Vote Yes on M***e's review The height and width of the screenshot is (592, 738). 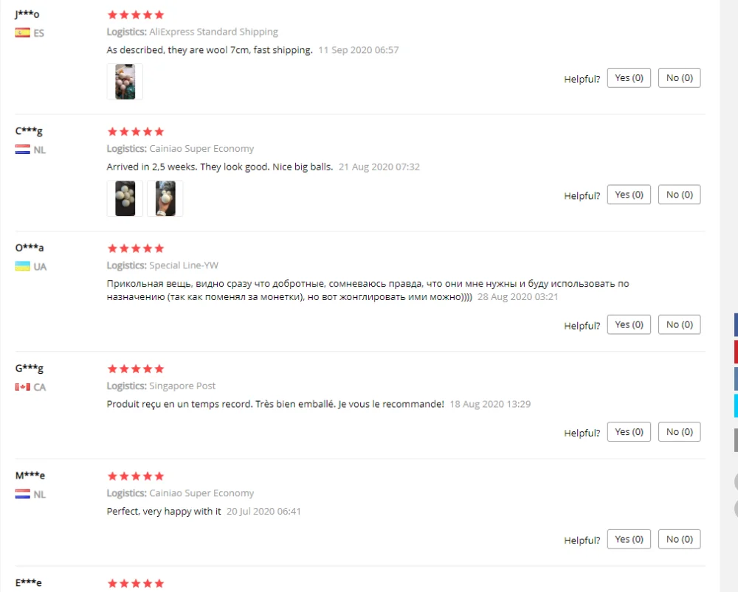[629, 539]
